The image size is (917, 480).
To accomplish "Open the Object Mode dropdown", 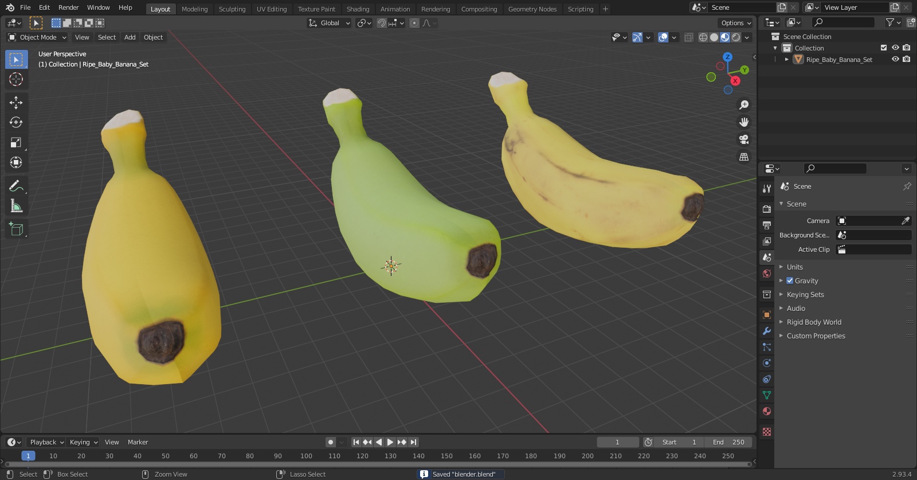I will [37, 37].
